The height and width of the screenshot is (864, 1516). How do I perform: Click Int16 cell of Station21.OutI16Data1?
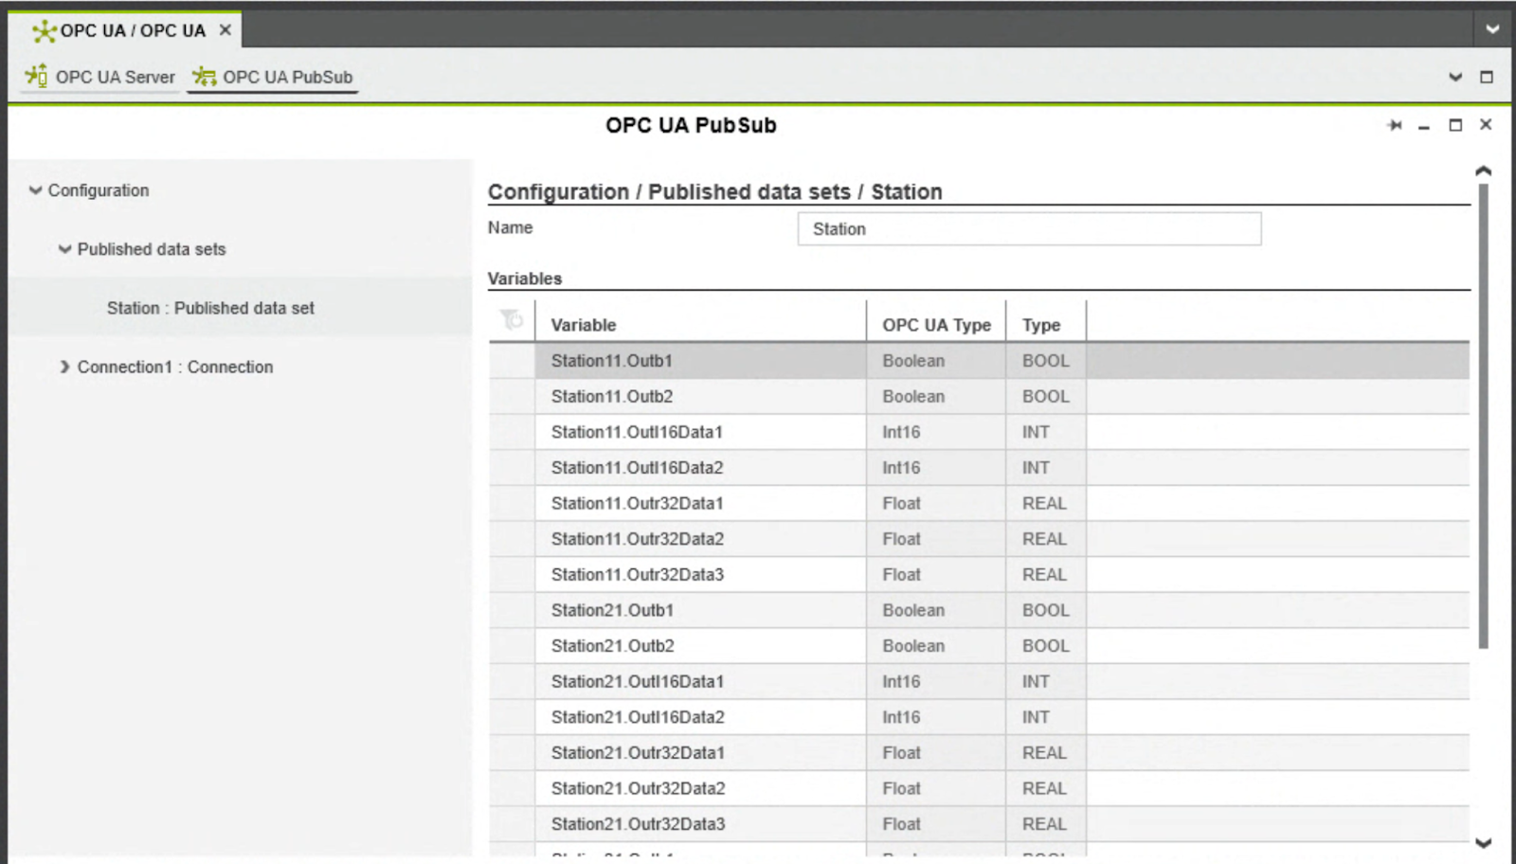pos(936,682)
